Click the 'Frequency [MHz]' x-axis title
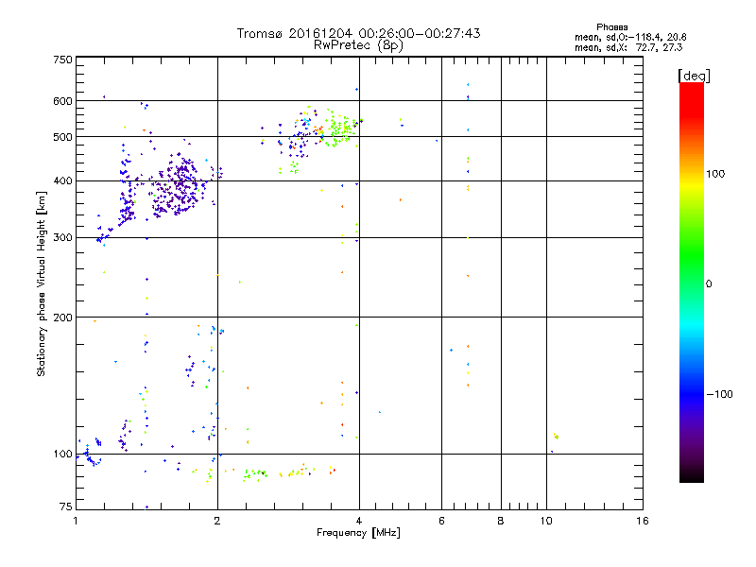This screenshot has height=567, width=756. pyautogui.click(x=358, y=533)
